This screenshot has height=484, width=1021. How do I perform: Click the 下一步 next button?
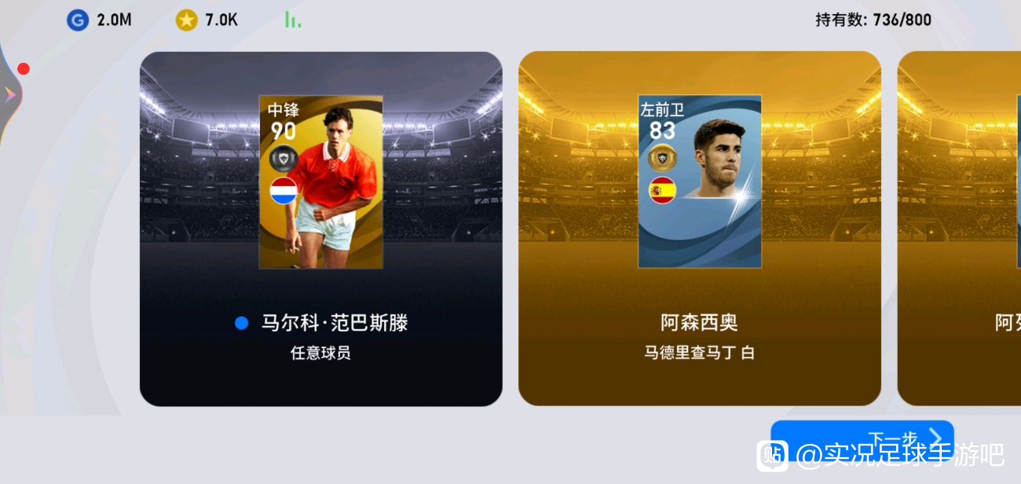pos(862,438)
